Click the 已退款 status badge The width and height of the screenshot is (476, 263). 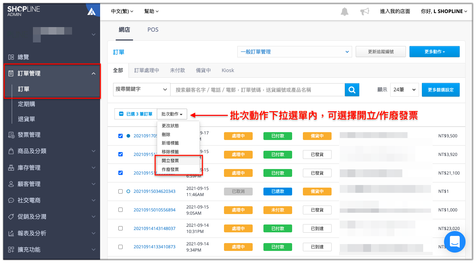277,191
